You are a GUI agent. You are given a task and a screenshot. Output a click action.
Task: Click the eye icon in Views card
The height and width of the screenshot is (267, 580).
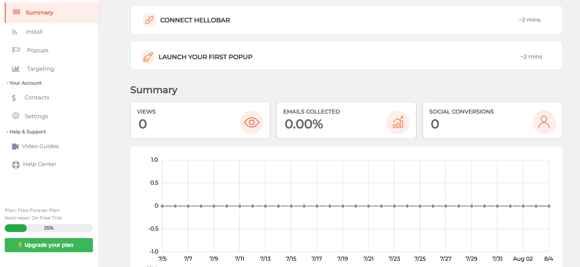(252, 122)
